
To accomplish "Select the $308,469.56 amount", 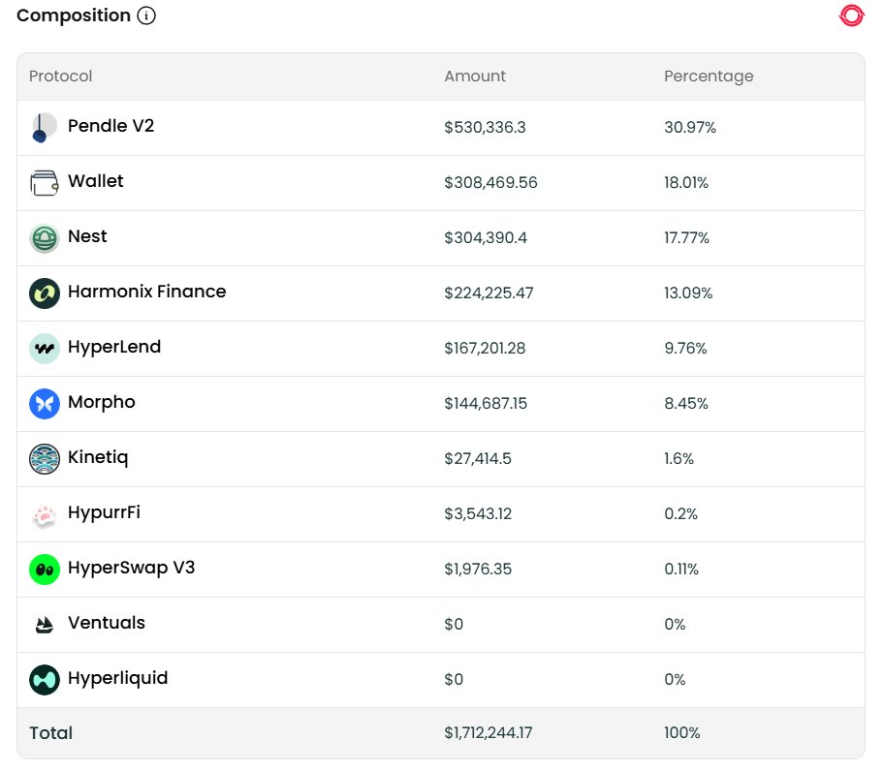I will [x=490, y=182].
